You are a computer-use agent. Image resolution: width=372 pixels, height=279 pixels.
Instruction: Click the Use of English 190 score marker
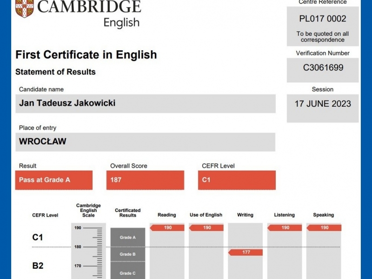[x=206, y=228]
